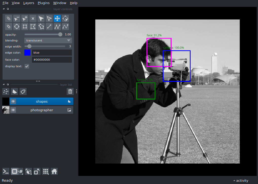Image resolution: width=258 pixels, height=184 pixels.
Task: Hide the photographer layer via eye icon
Action: pyautogui.click(x=13, y=110)
